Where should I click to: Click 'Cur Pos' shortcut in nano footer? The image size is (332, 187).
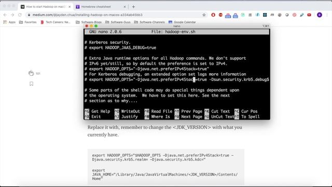pos(246,111)
